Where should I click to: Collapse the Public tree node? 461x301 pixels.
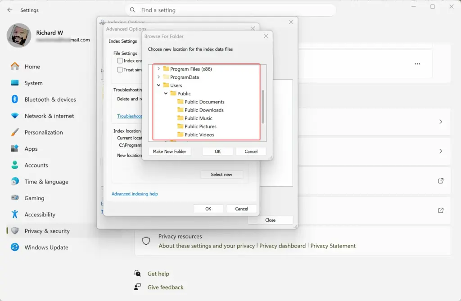[166, 94]
